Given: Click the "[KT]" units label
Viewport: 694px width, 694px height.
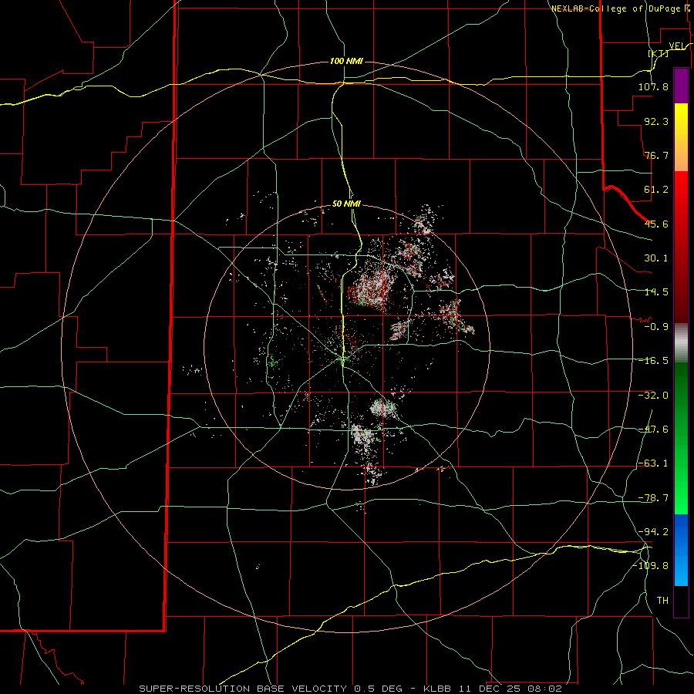Looking at the screenshot, I should pyautogui.click(x=659, y=53).
